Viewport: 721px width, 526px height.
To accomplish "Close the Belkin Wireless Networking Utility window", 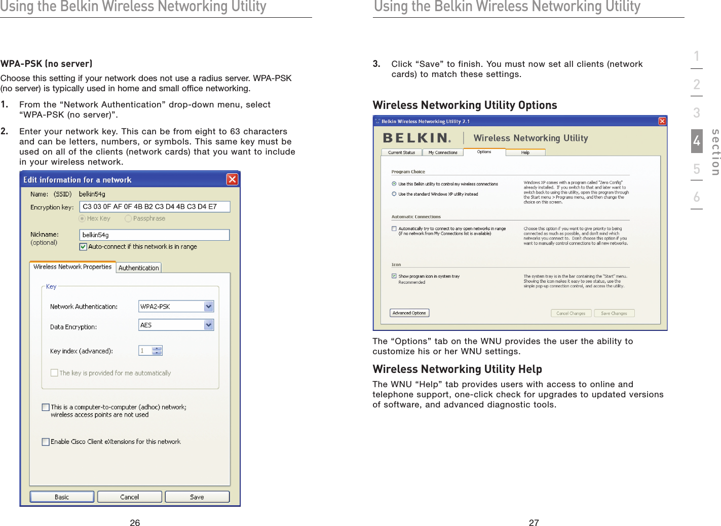I will coord(662,121).
